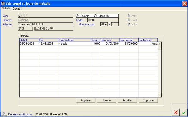The image size is (188, 117).
Task: Click the Modifier button
Action: pyautogui.click(x=128, y=100)
